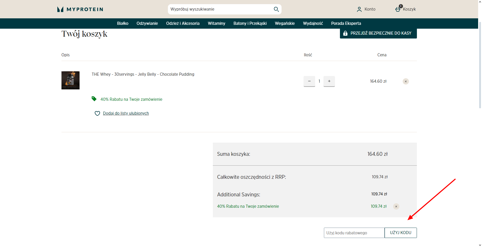Image resolution: width=482 pixels, height=247 pixels.
Task: Decrease quantity with minus button
Action: pos(309,81)
